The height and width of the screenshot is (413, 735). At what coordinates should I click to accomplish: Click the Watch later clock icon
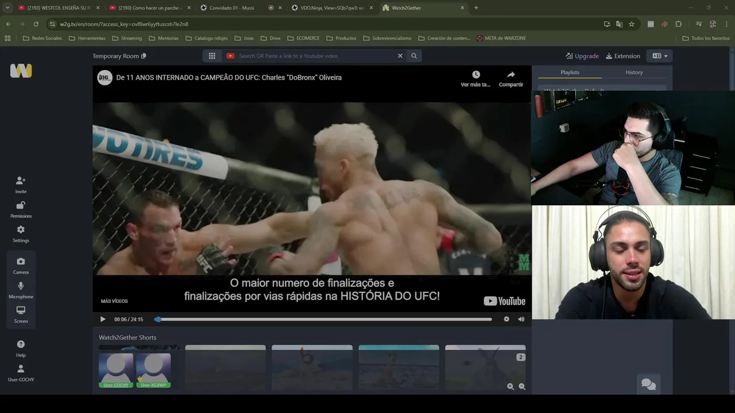pyautogui.click(x=475, y=79)
